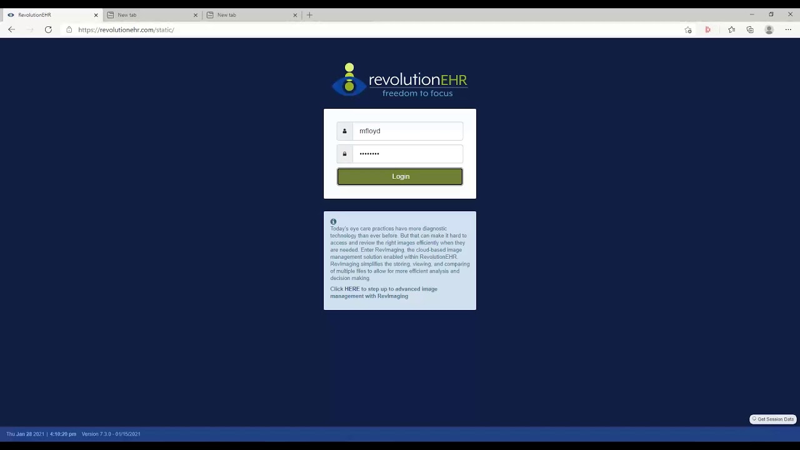Open browser Settings and more menu

pyautogui.click(x=788, y=29)
